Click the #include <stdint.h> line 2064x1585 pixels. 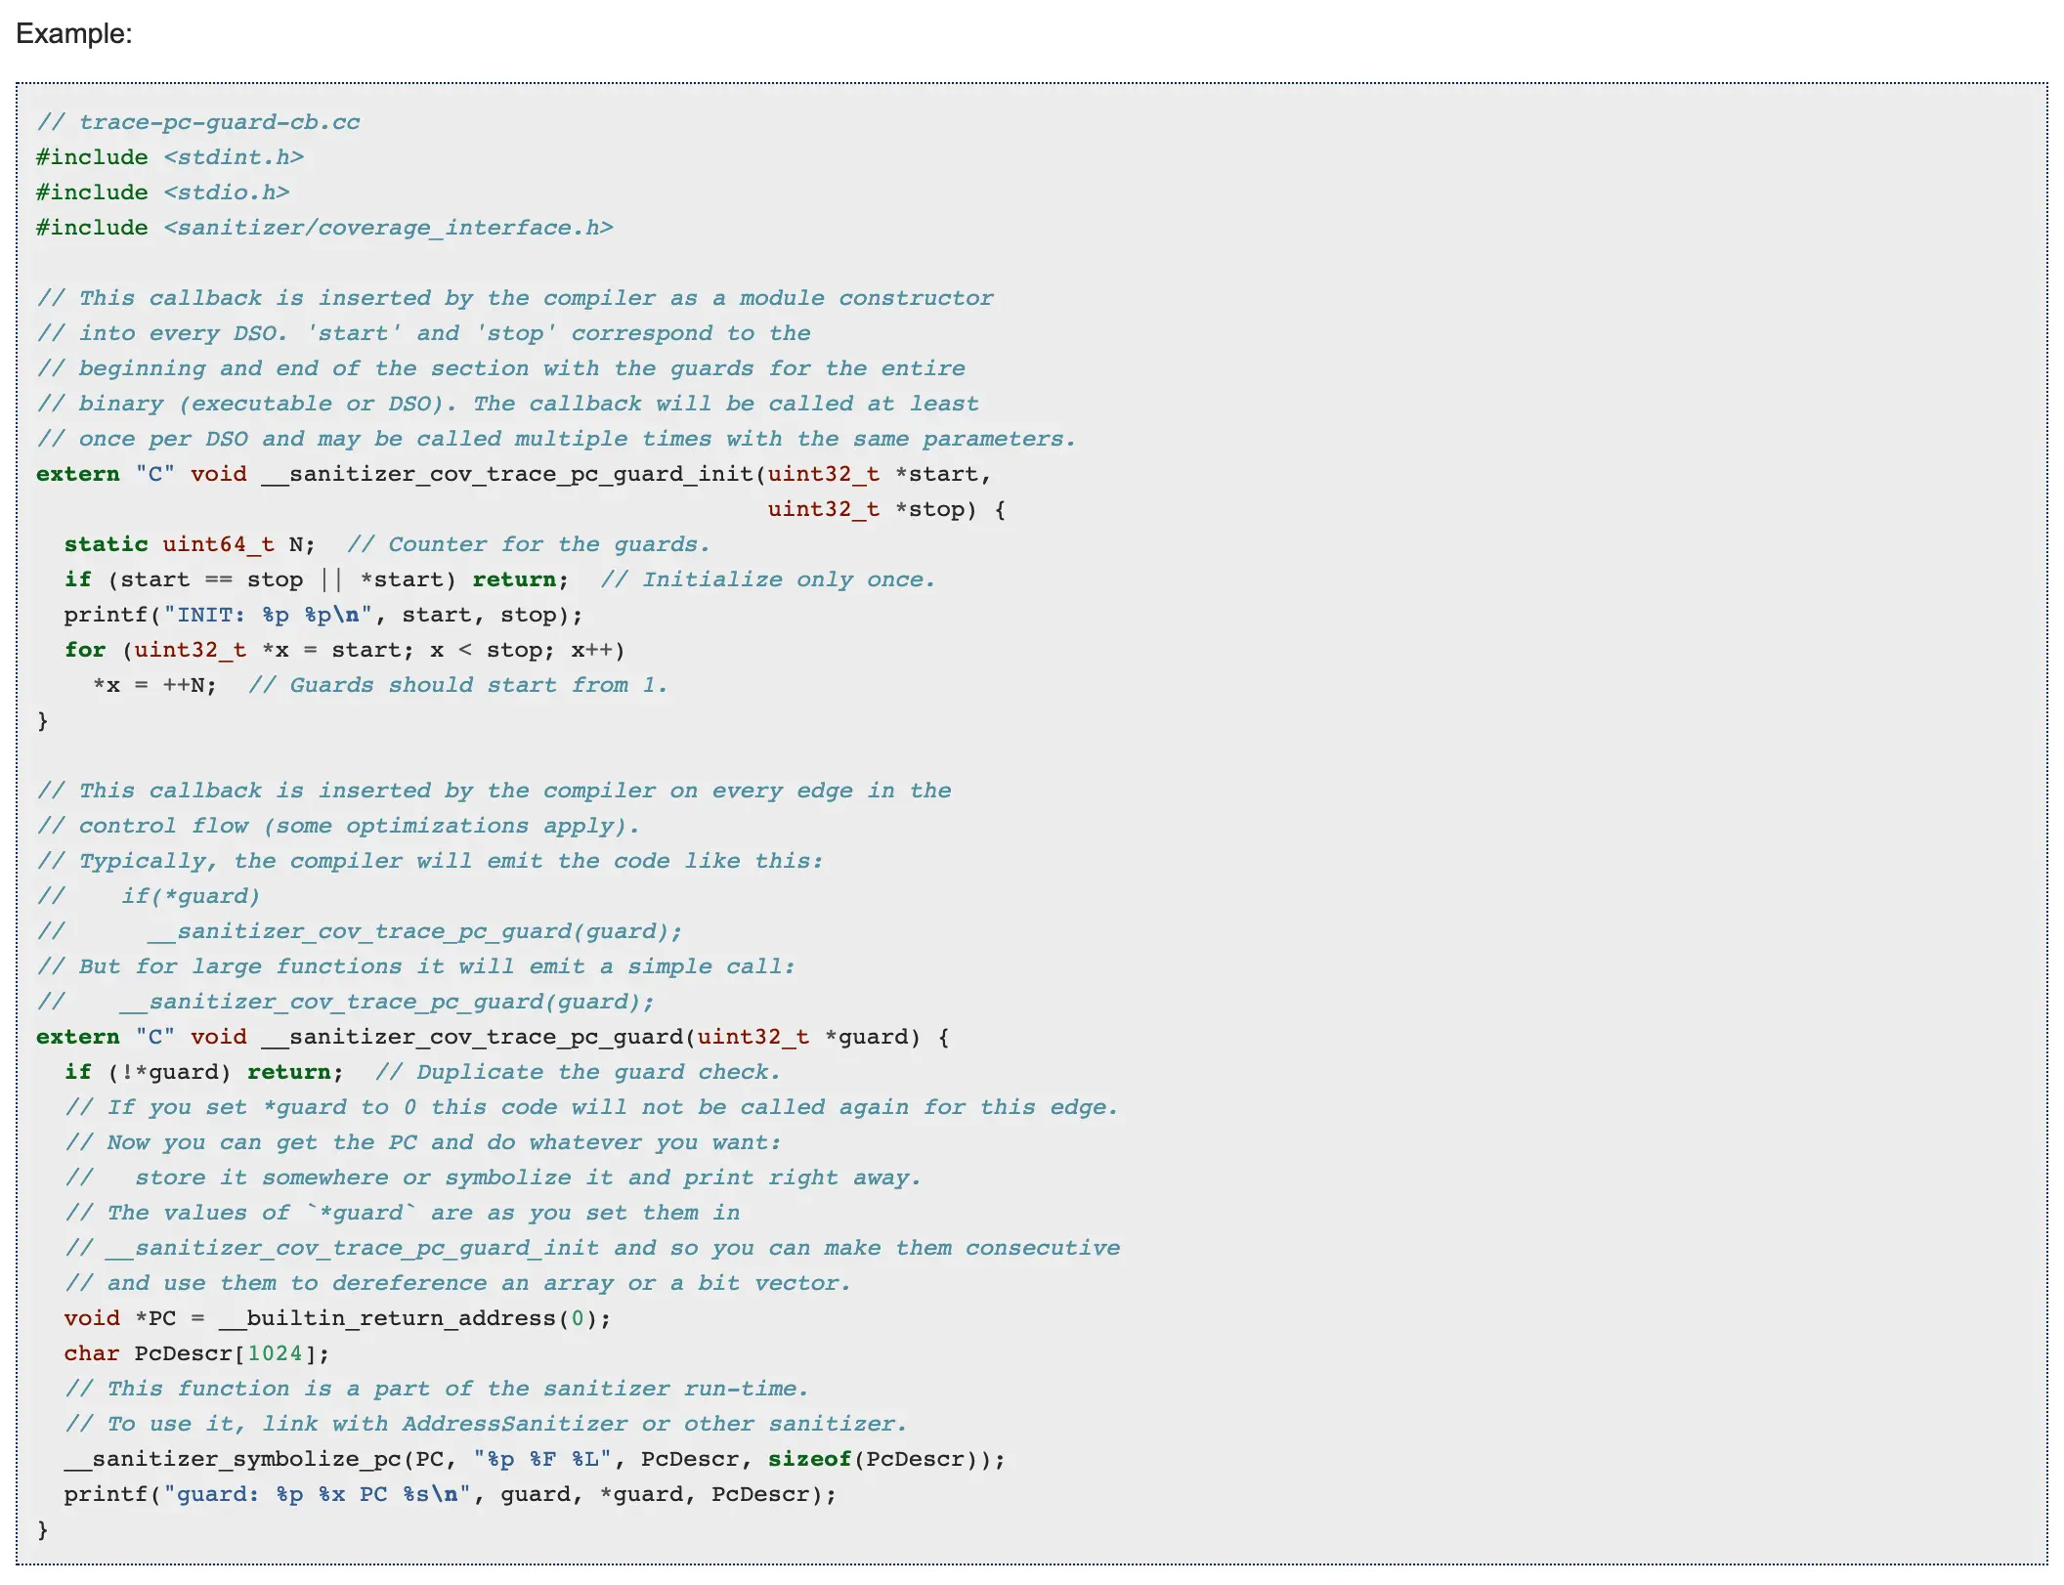coord(169,157)
